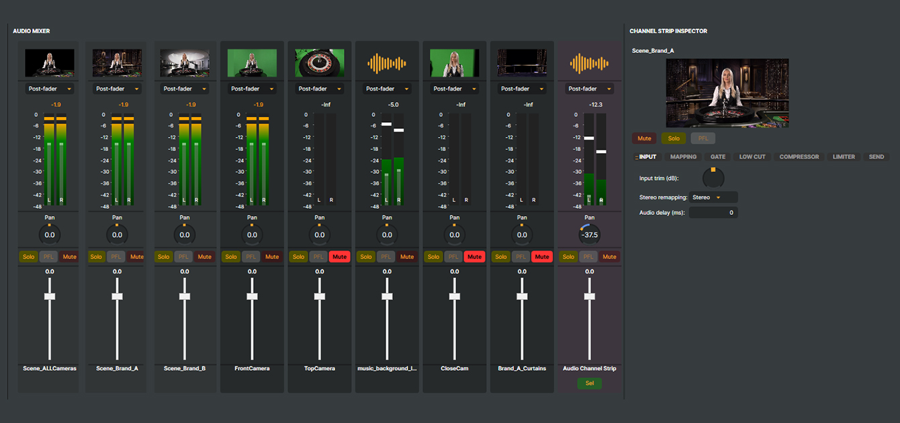Click the Scene_ALLCameras pan knob
The image size is (900, 423).
coord(50,235)
